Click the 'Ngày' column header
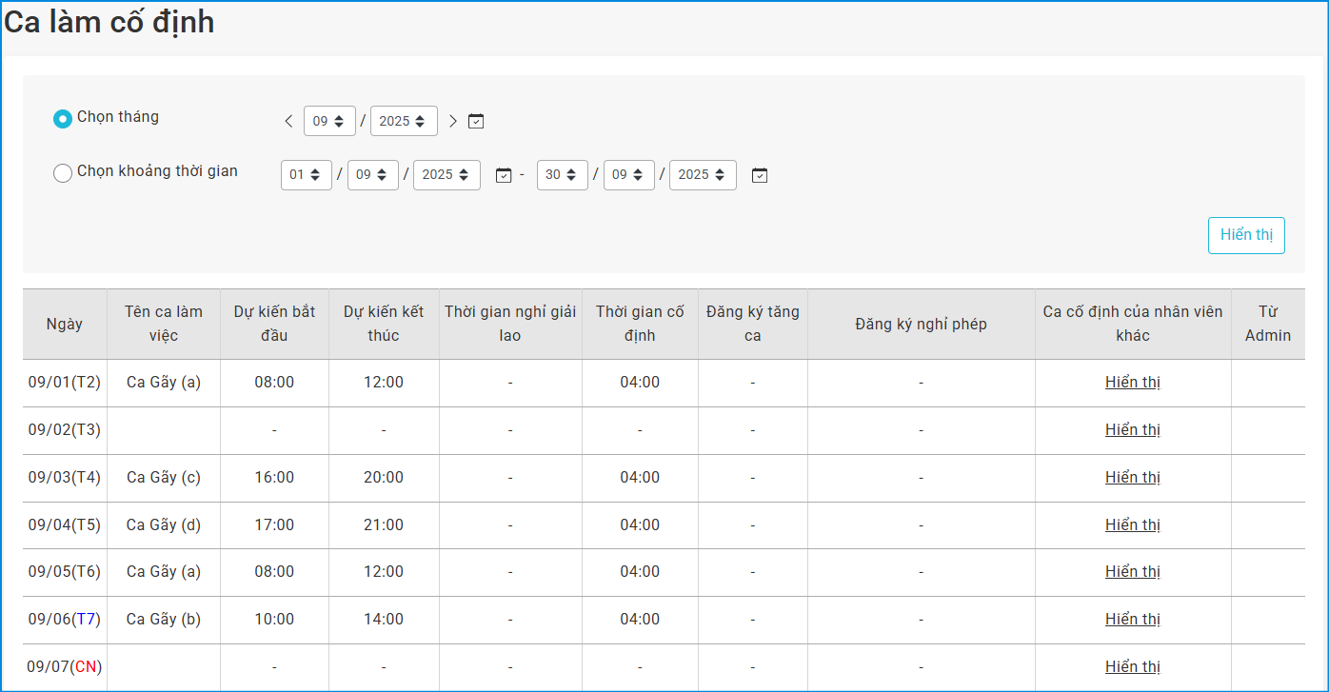The height and width of the screenshot is (692, 1329). pyautogui.click(x=65, y=324)
